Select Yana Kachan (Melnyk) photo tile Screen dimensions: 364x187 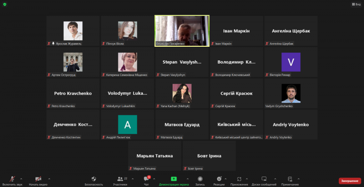point(182,93)
